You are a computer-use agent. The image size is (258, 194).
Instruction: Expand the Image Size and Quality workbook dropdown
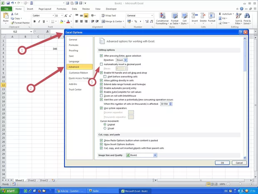[x=155, y=155]
